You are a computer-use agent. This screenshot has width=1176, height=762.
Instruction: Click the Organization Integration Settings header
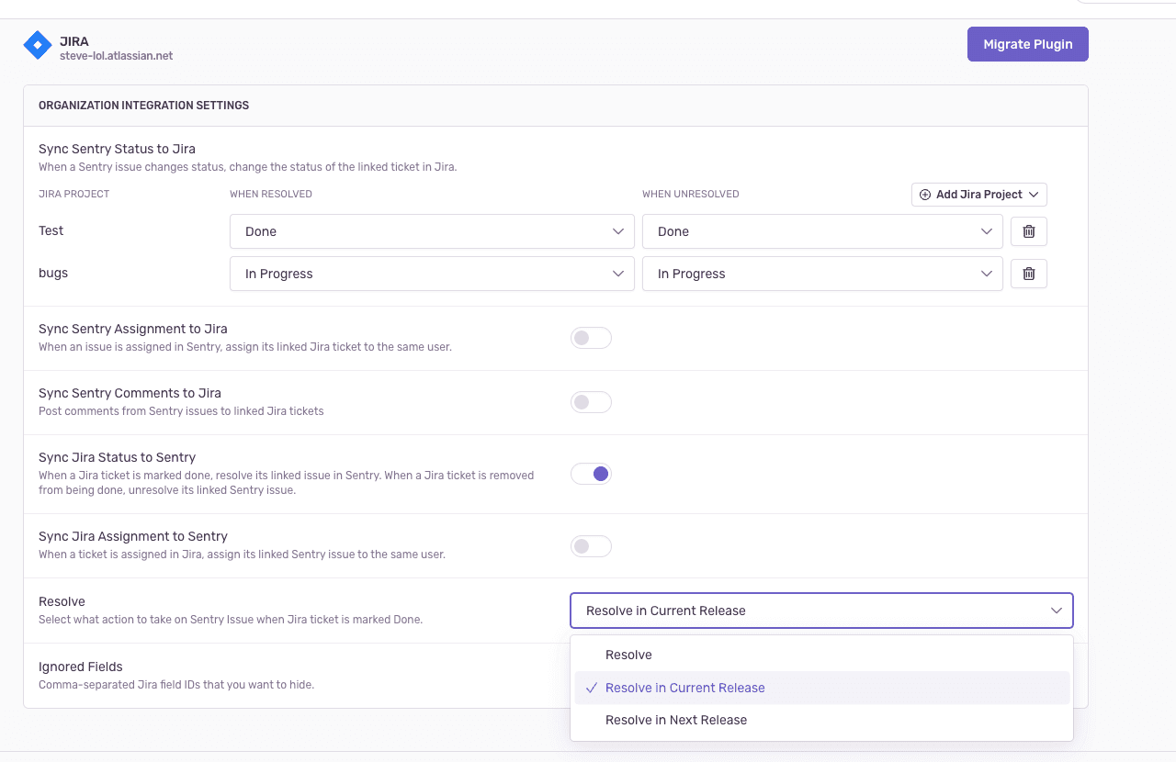142,105
